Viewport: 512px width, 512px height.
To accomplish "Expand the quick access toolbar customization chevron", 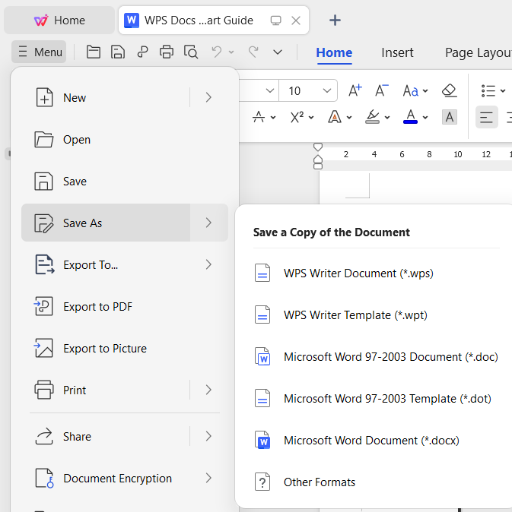I will click(x=278, y=52).
